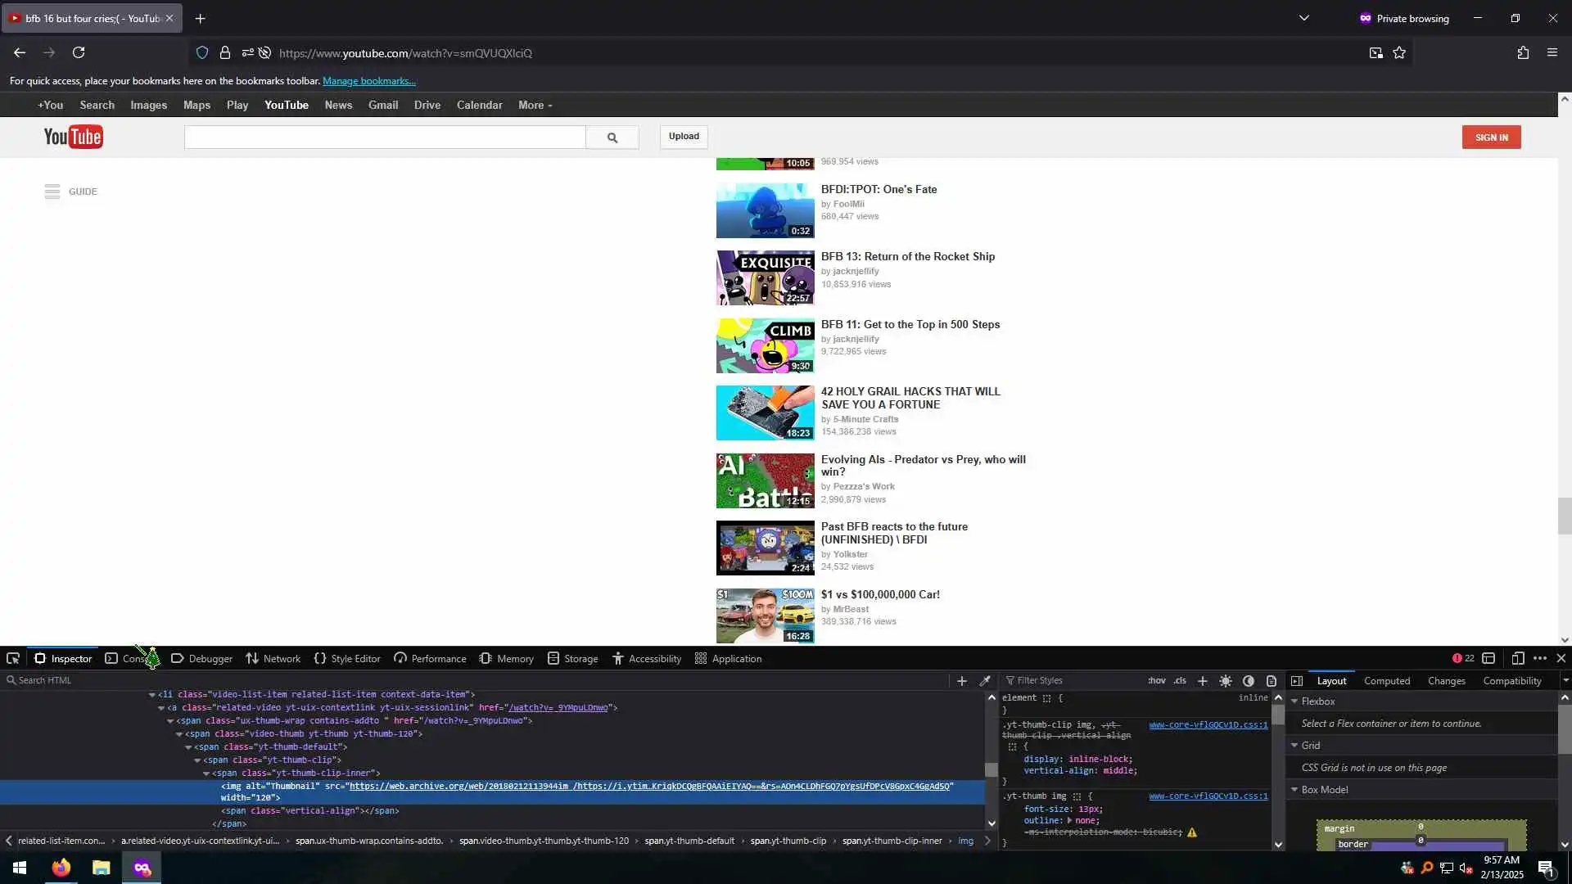1572x884 pixels.
Task: Open the Manage bookmarks link
Action: (368, 81)
